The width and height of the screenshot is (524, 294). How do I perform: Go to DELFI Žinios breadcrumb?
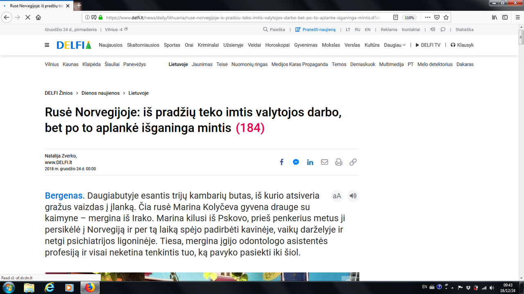pyautogui.click(x=59, y=93)
